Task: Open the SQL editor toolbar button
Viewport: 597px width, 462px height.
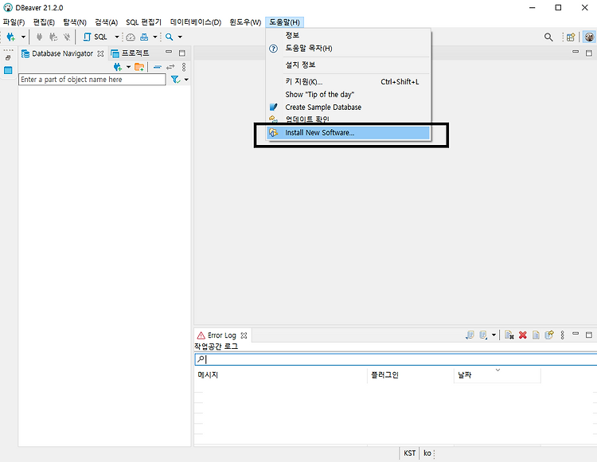Action: coord(96,37)
